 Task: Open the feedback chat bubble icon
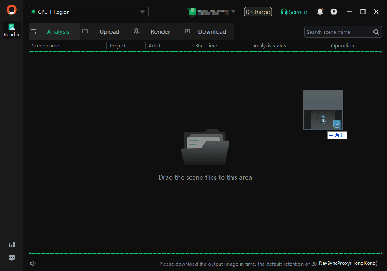point(12,258)
